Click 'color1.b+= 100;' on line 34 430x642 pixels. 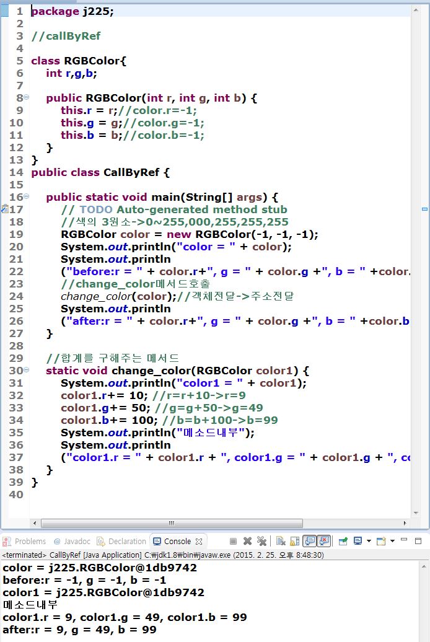click(109, 420)
